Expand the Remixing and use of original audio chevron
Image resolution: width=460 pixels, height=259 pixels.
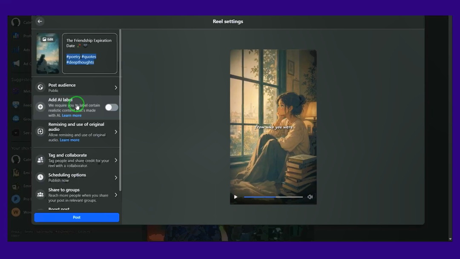click(x=116, y=132)
